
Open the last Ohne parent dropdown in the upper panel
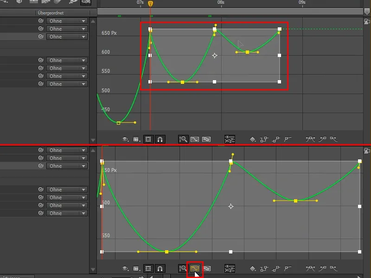pyautogui.click(x=67, y=84)
